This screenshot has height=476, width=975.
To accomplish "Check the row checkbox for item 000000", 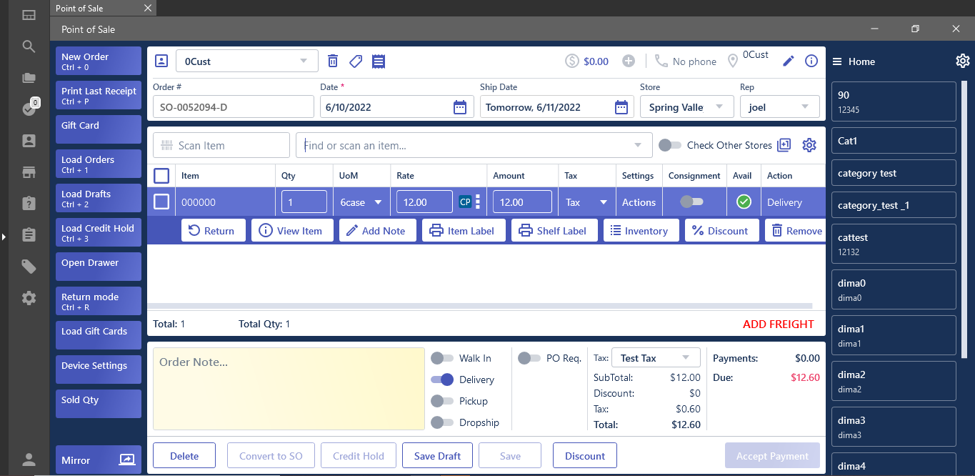I will click(161, 202).
